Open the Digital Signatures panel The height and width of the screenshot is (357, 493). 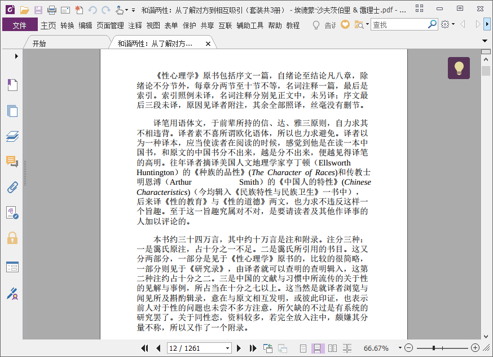pos(12,213)
